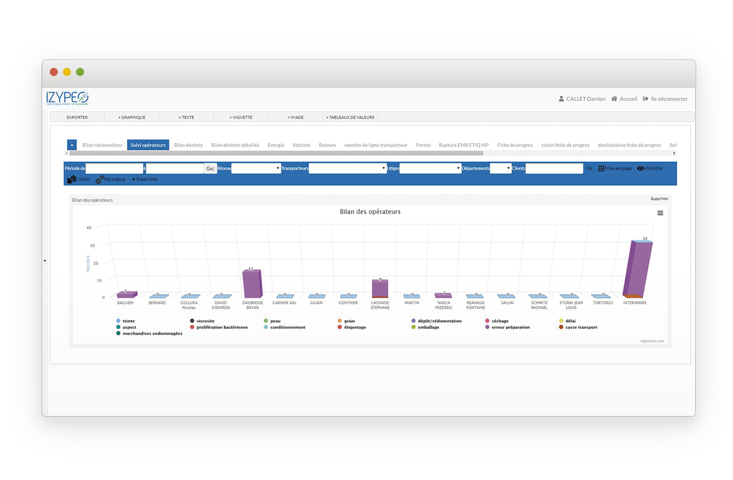Switch to the Bilan déchets tab

(188, 145)
